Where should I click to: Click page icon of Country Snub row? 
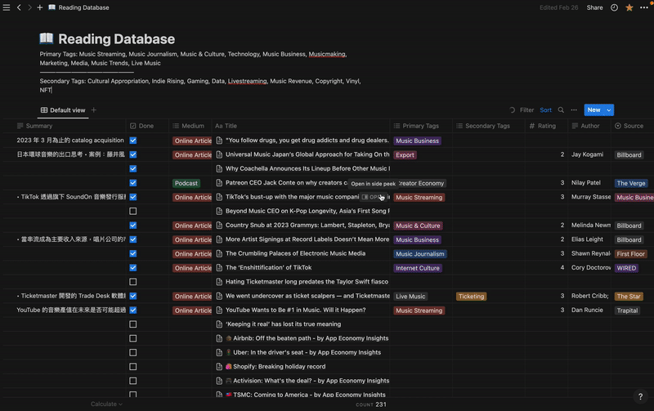tap(219, 225)
